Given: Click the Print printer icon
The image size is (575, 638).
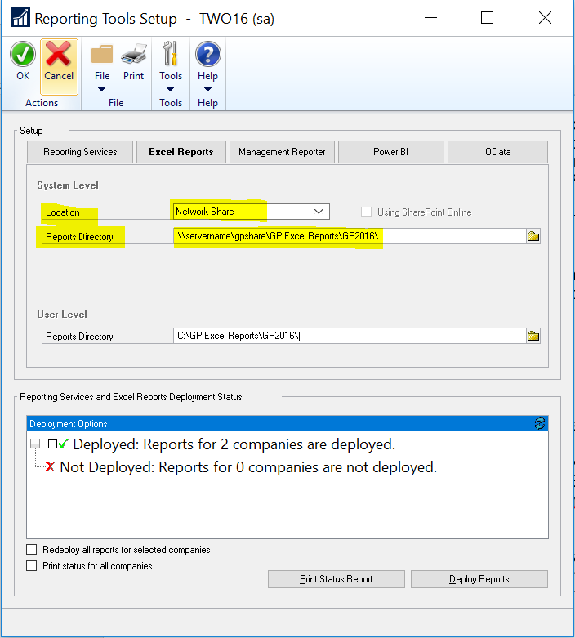Looking at the screenshot, I should [133, 56].
